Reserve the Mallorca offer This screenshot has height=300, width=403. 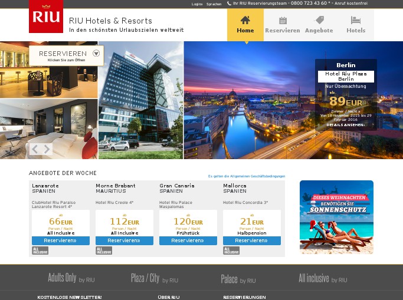click(x=252, y=240)
